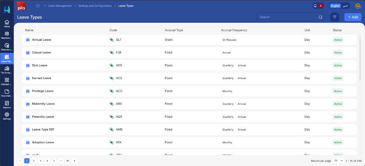Click the Quarterly tag in Sick Leave row
Screen dimensions: 365x166
(228, 66)
